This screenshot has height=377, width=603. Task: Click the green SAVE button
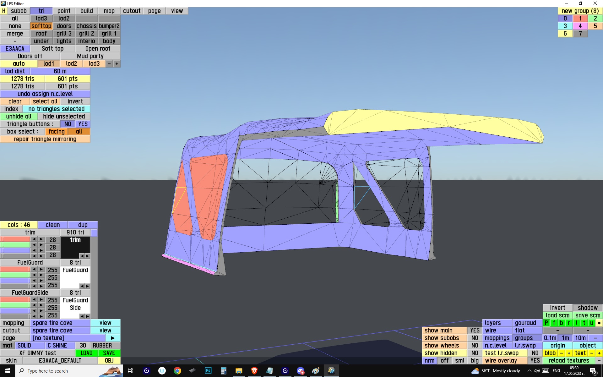click(109, 353)
